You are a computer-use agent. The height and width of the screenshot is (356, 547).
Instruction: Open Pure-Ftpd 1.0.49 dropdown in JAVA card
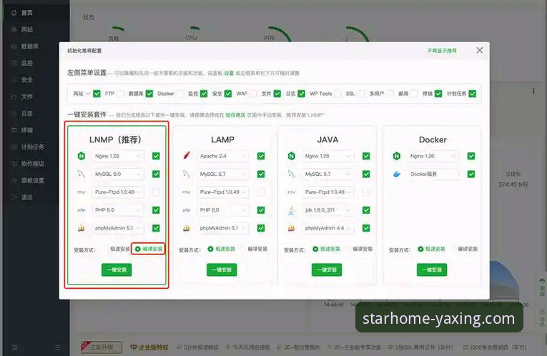point(328,192)
